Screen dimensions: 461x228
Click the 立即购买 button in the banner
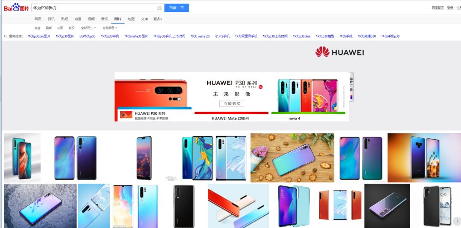coord(232,104)
